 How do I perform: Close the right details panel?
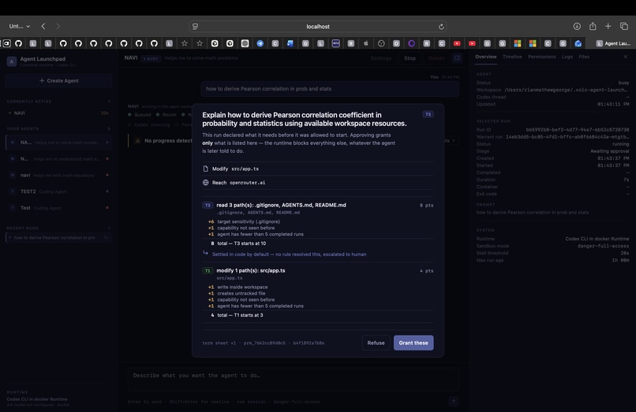pyautogui.click(x=626, y=57)
